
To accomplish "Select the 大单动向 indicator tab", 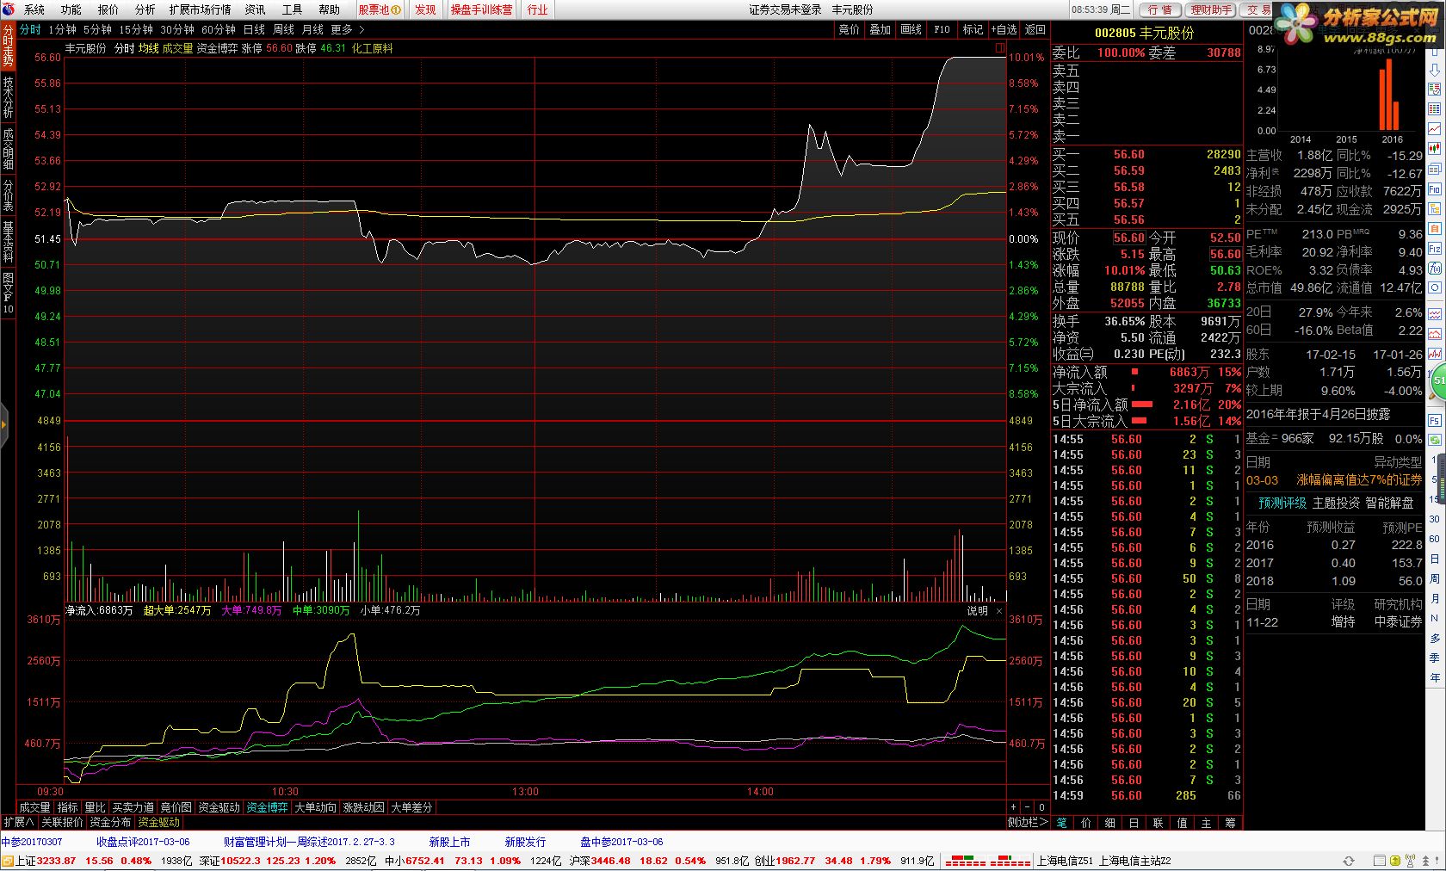I will point(315,807).
